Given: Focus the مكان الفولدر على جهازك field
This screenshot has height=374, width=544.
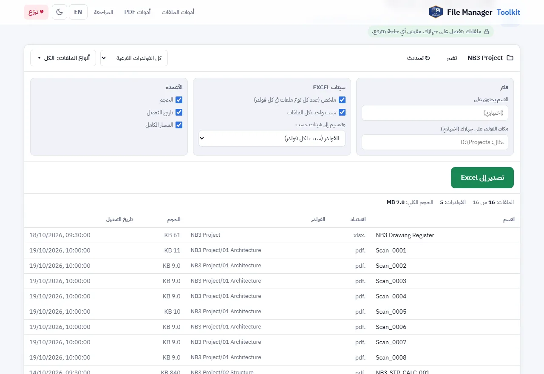Looking at the screenshot, I should 435,142.
